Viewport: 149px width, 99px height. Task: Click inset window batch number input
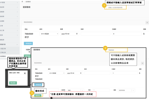(97, 73)
